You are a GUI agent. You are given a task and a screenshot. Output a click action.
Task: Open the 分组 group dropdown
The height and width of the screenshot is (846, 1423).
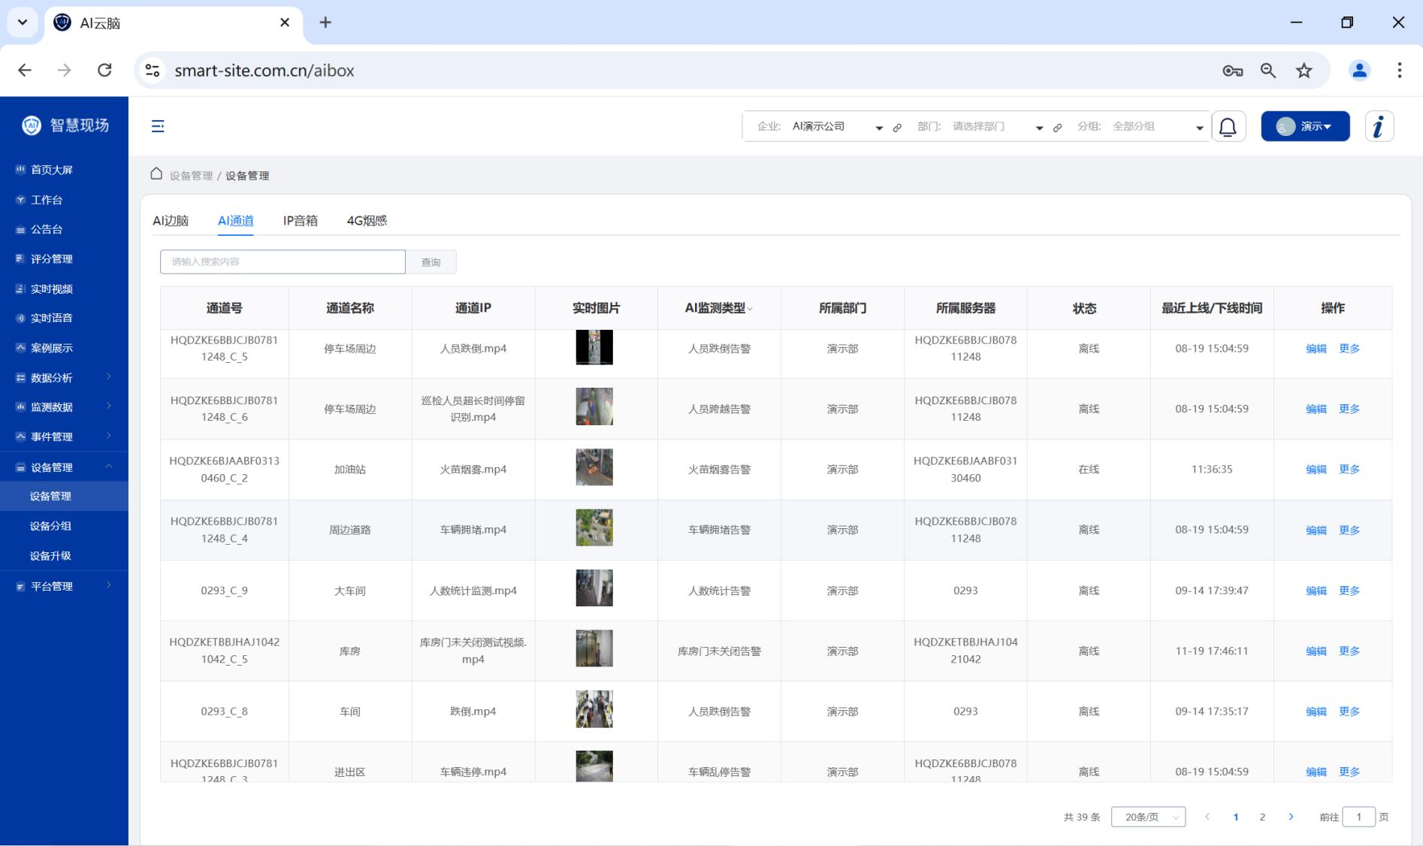tap(1157, 126)
